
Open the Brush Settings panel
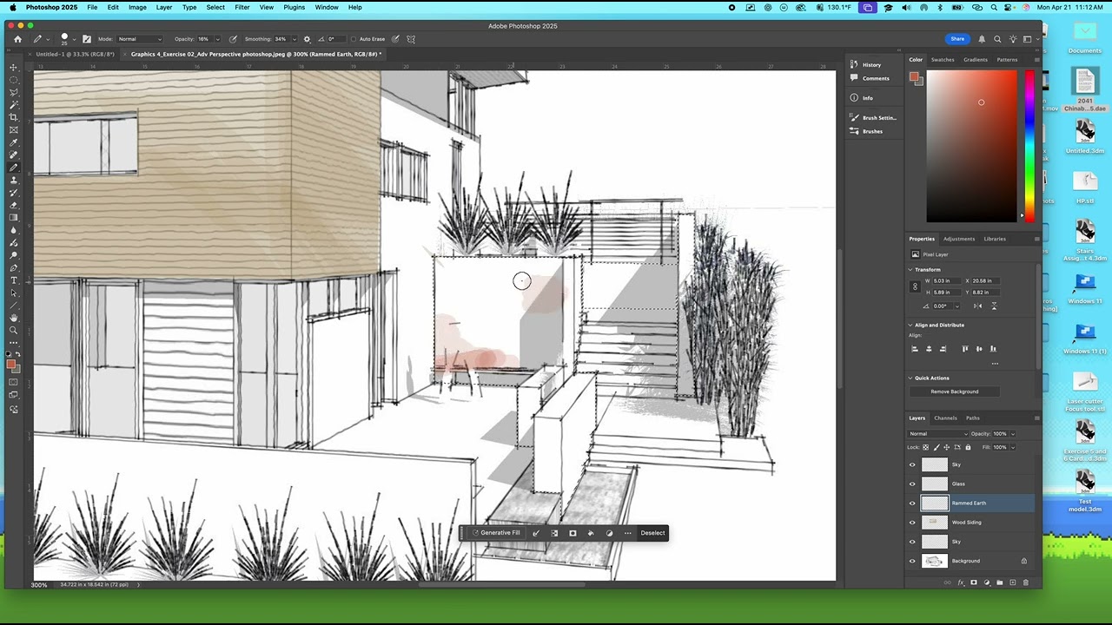coord(872,117)
